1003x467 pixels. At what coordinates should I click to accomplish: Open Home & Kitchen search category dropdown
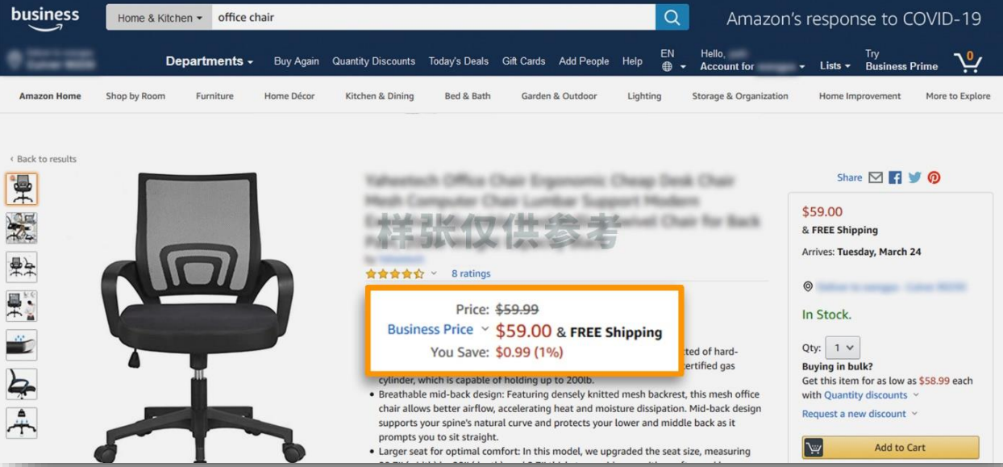[159, 18]
